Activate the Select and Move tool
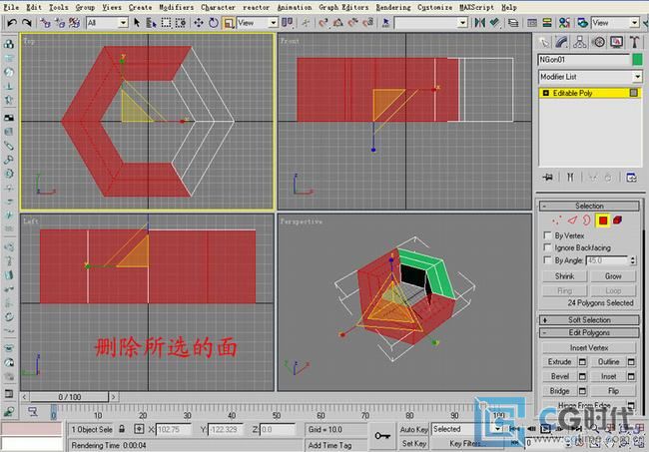 (199, 22)
